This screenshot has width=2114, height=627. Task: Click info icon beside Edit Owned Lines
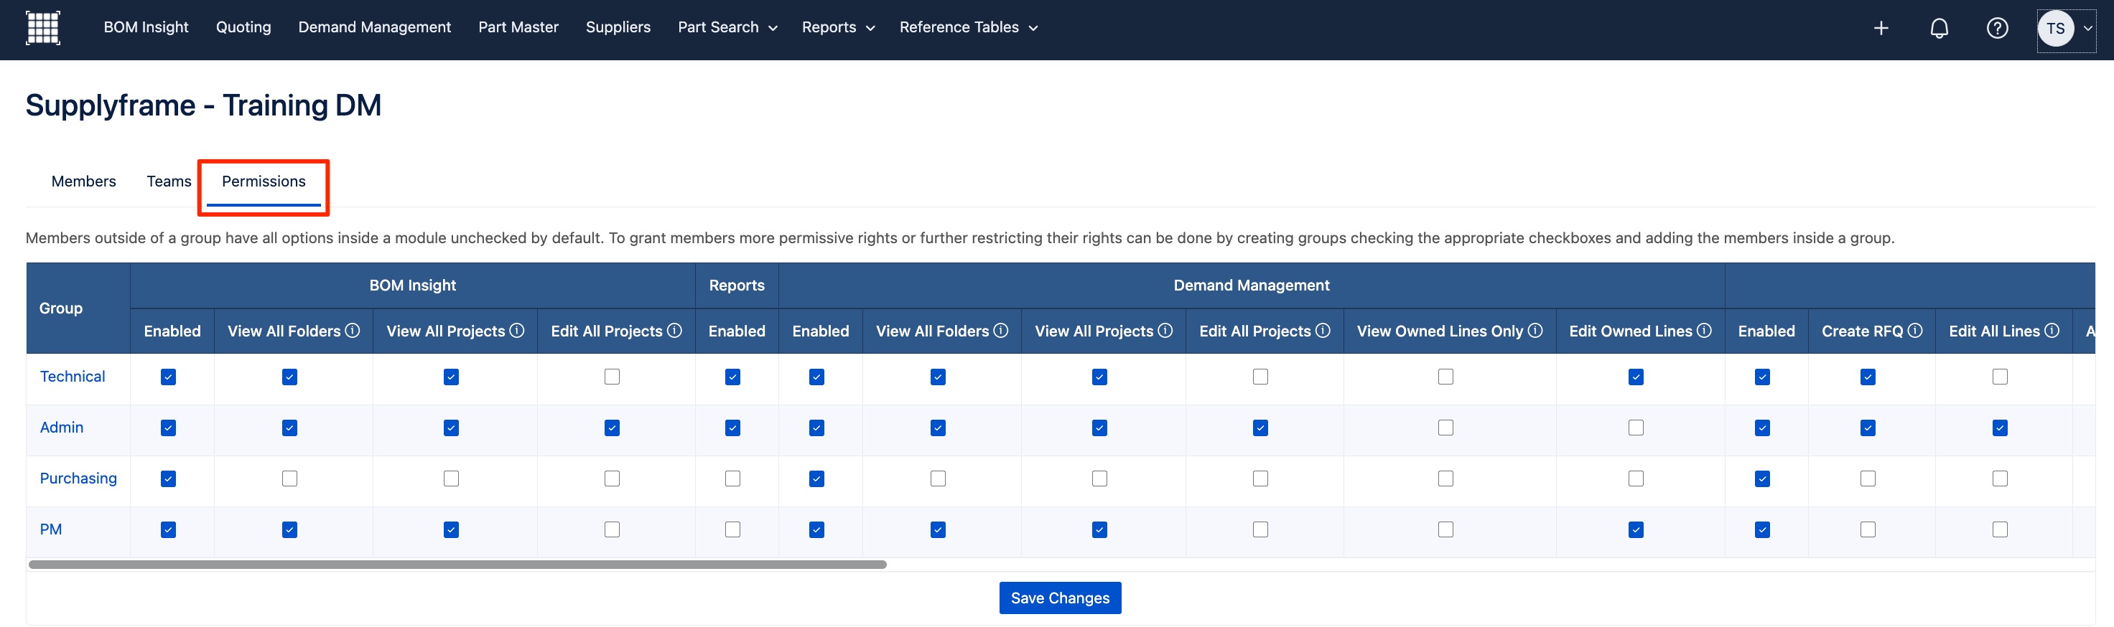(x=1704, y=330)
